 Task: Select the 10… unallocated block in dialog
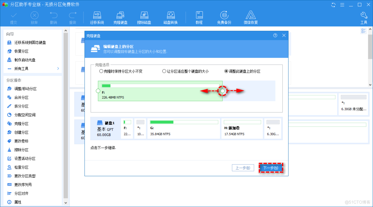click(141, 128)
